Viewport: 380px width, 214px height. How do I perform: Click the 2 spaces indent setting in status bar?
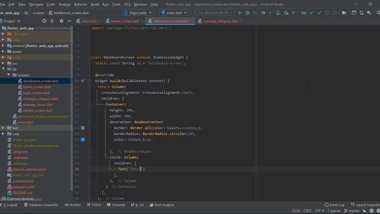(x=334, y=211)
